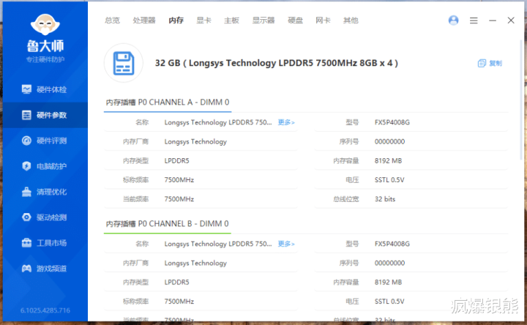The width and height of the screenshot is (527, 325).
Task: Click the user account avatar icon
Action: [453, 20]
